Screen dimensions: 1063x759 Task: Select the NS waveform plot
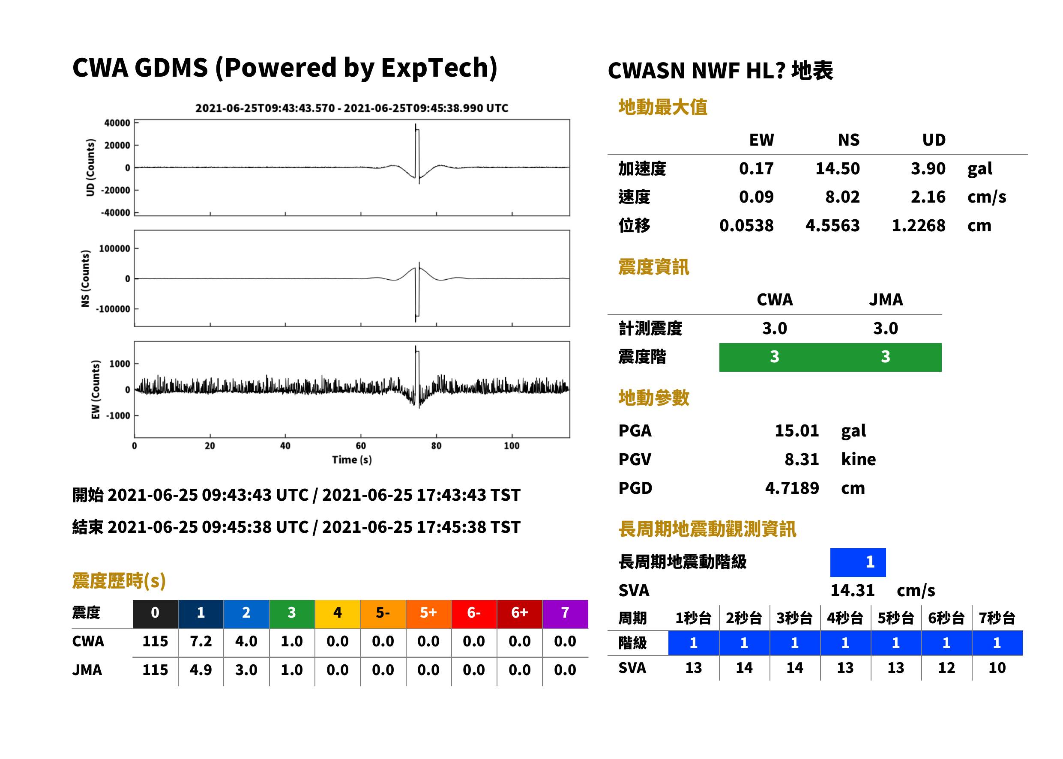pyautogui.click(x=351, y=278)
